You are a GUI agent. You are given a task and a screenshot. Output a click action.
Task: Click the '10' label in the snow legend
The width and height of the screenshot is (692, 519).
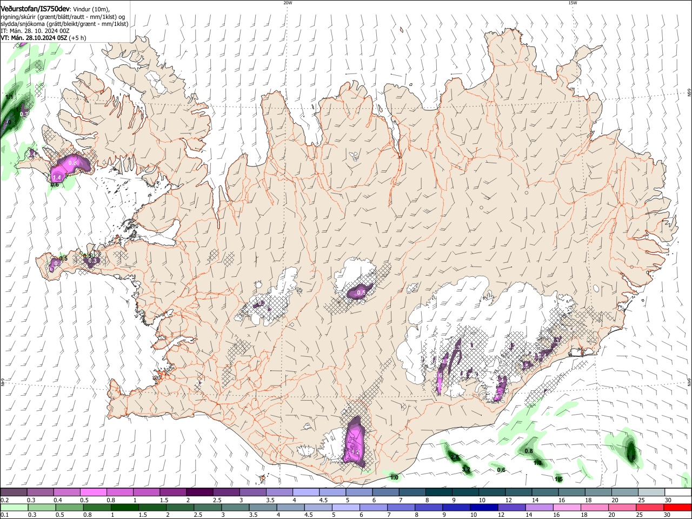pos(482,500)
